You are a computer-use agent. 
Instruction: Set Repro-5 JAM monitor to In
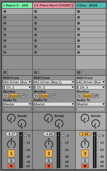tap(5, 96)
